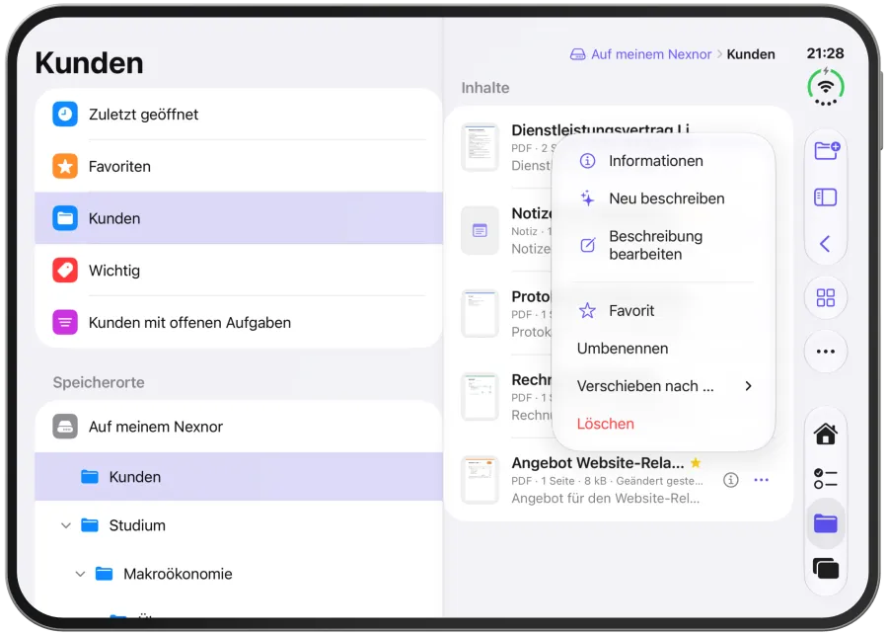The width and height of the screenshot is (888, 635).
Task: Open the more options ellipsis button in toolbar
Action: (826, 352)
